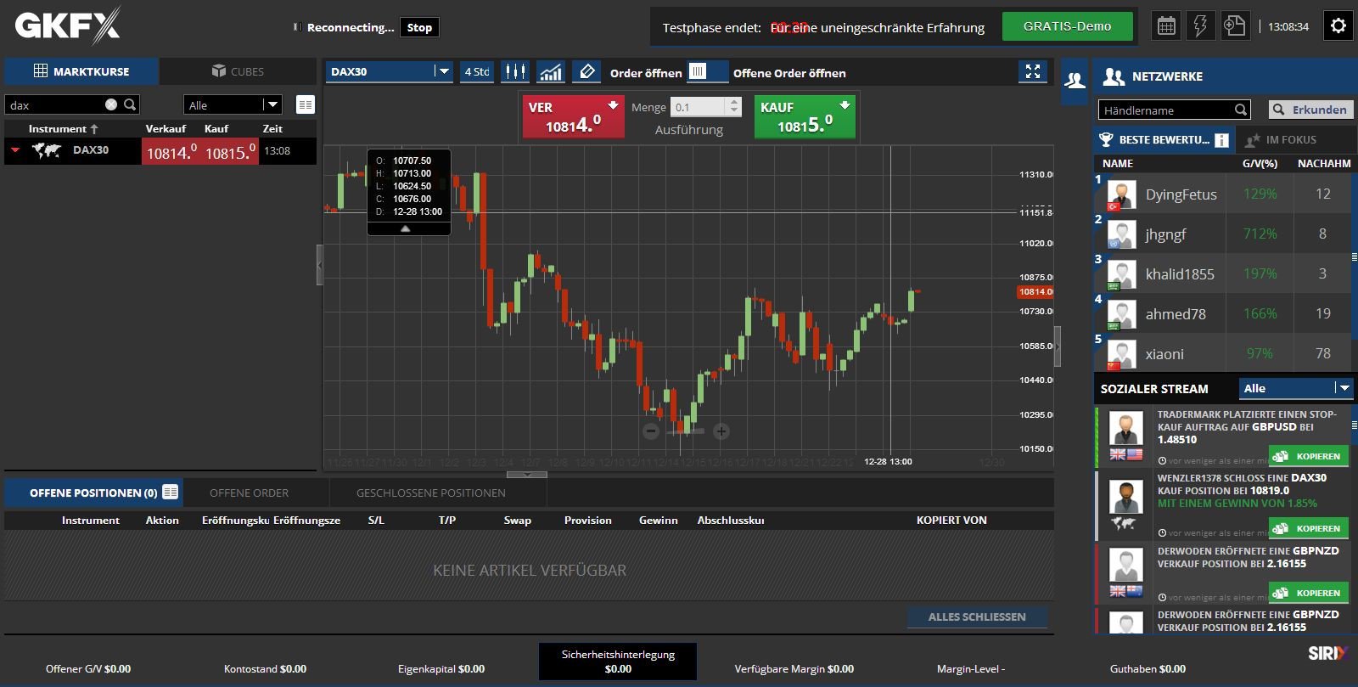Open the economic calendar icon

tap(1167, 26)
